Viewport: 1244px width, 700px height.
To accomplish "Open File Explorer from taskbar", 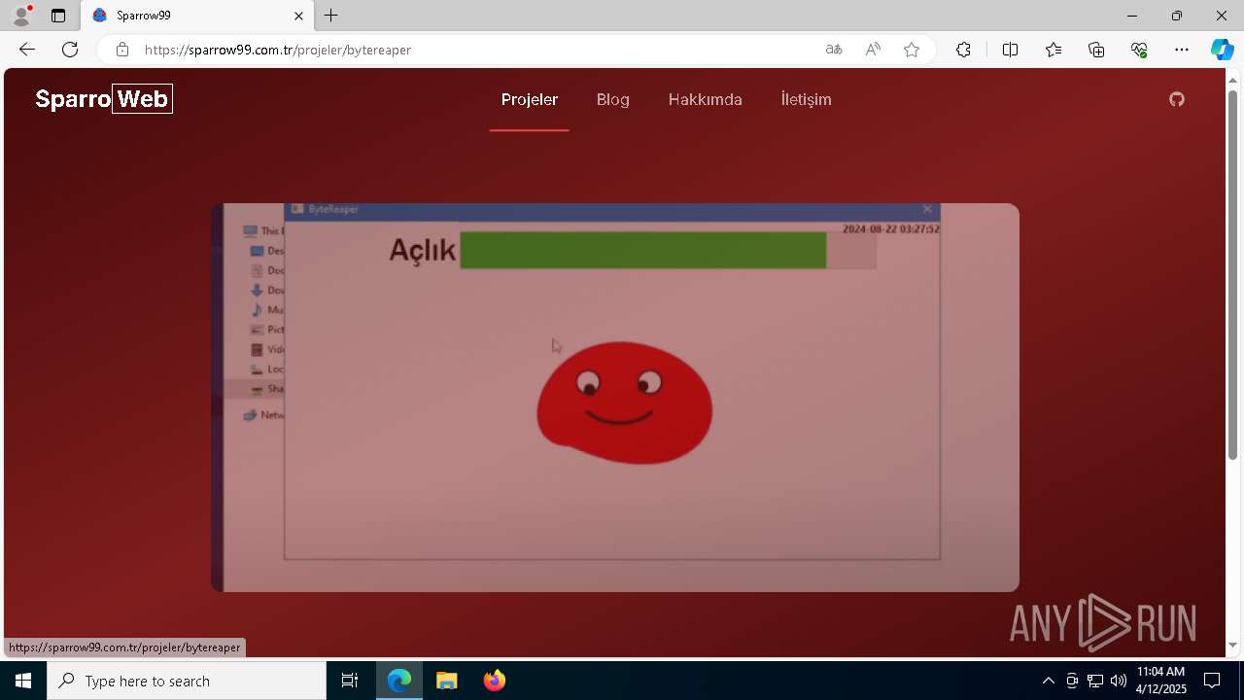I will tap(447, 681).
